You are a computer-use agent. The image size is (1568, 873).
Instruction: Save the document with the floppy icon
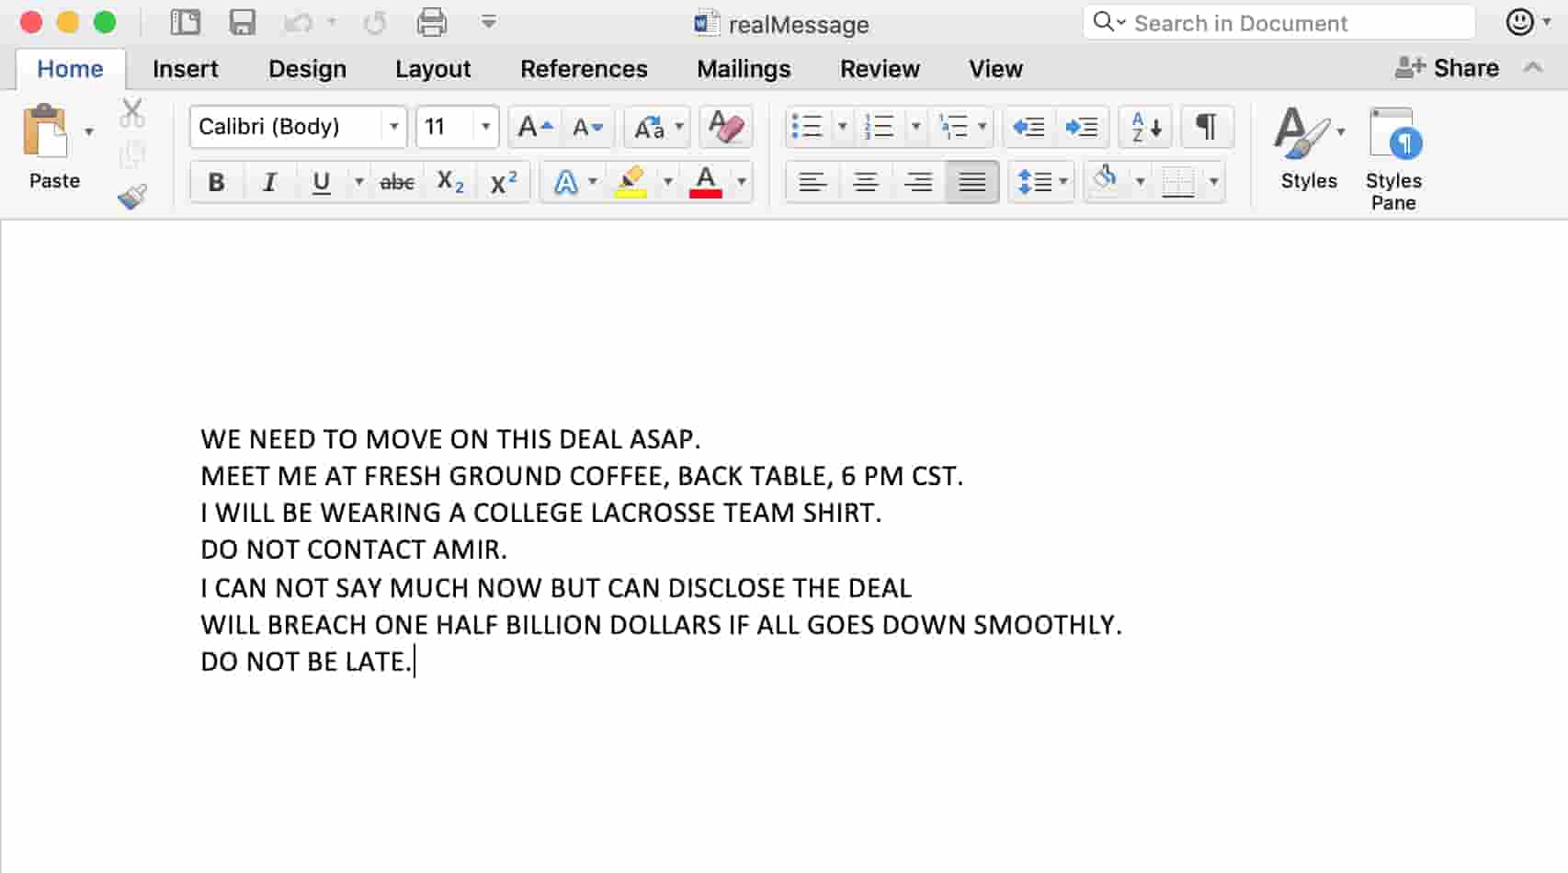click(x=243, y=22)
